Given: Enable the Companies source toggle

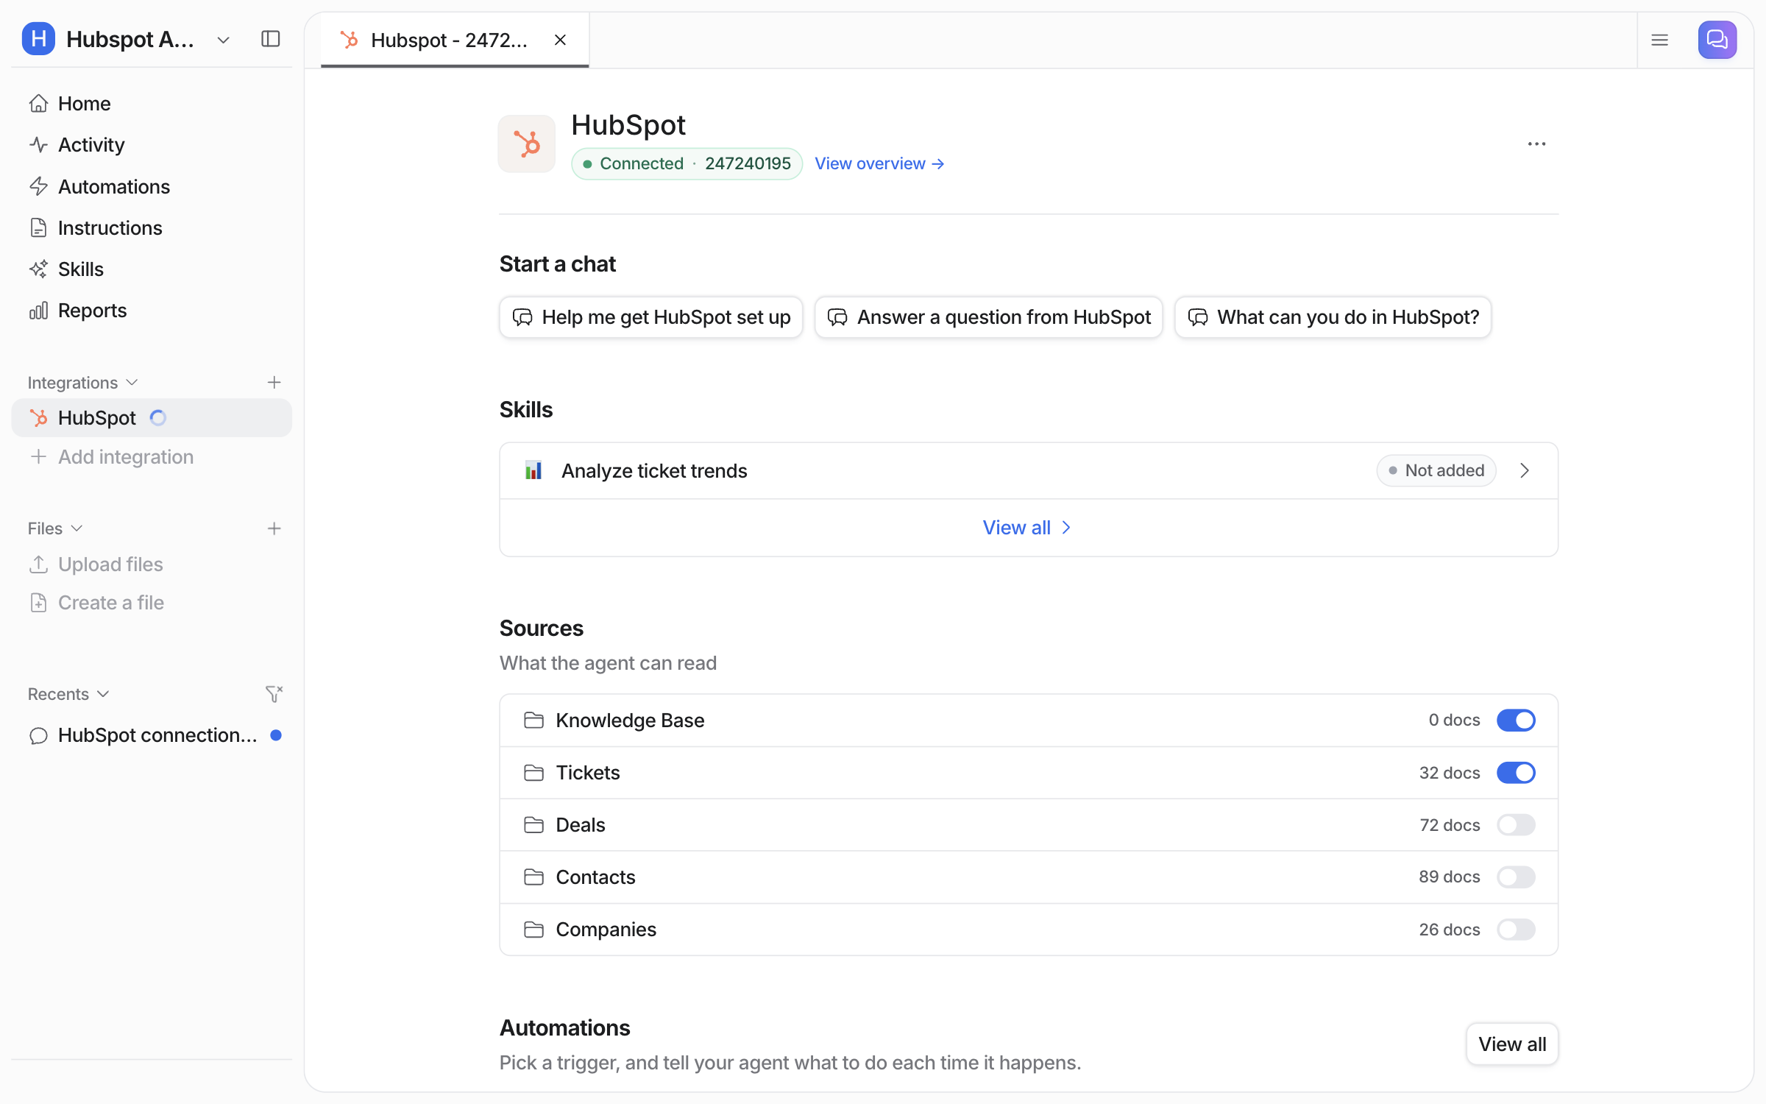Looking at the screenshot, I should pos(1516,929).
